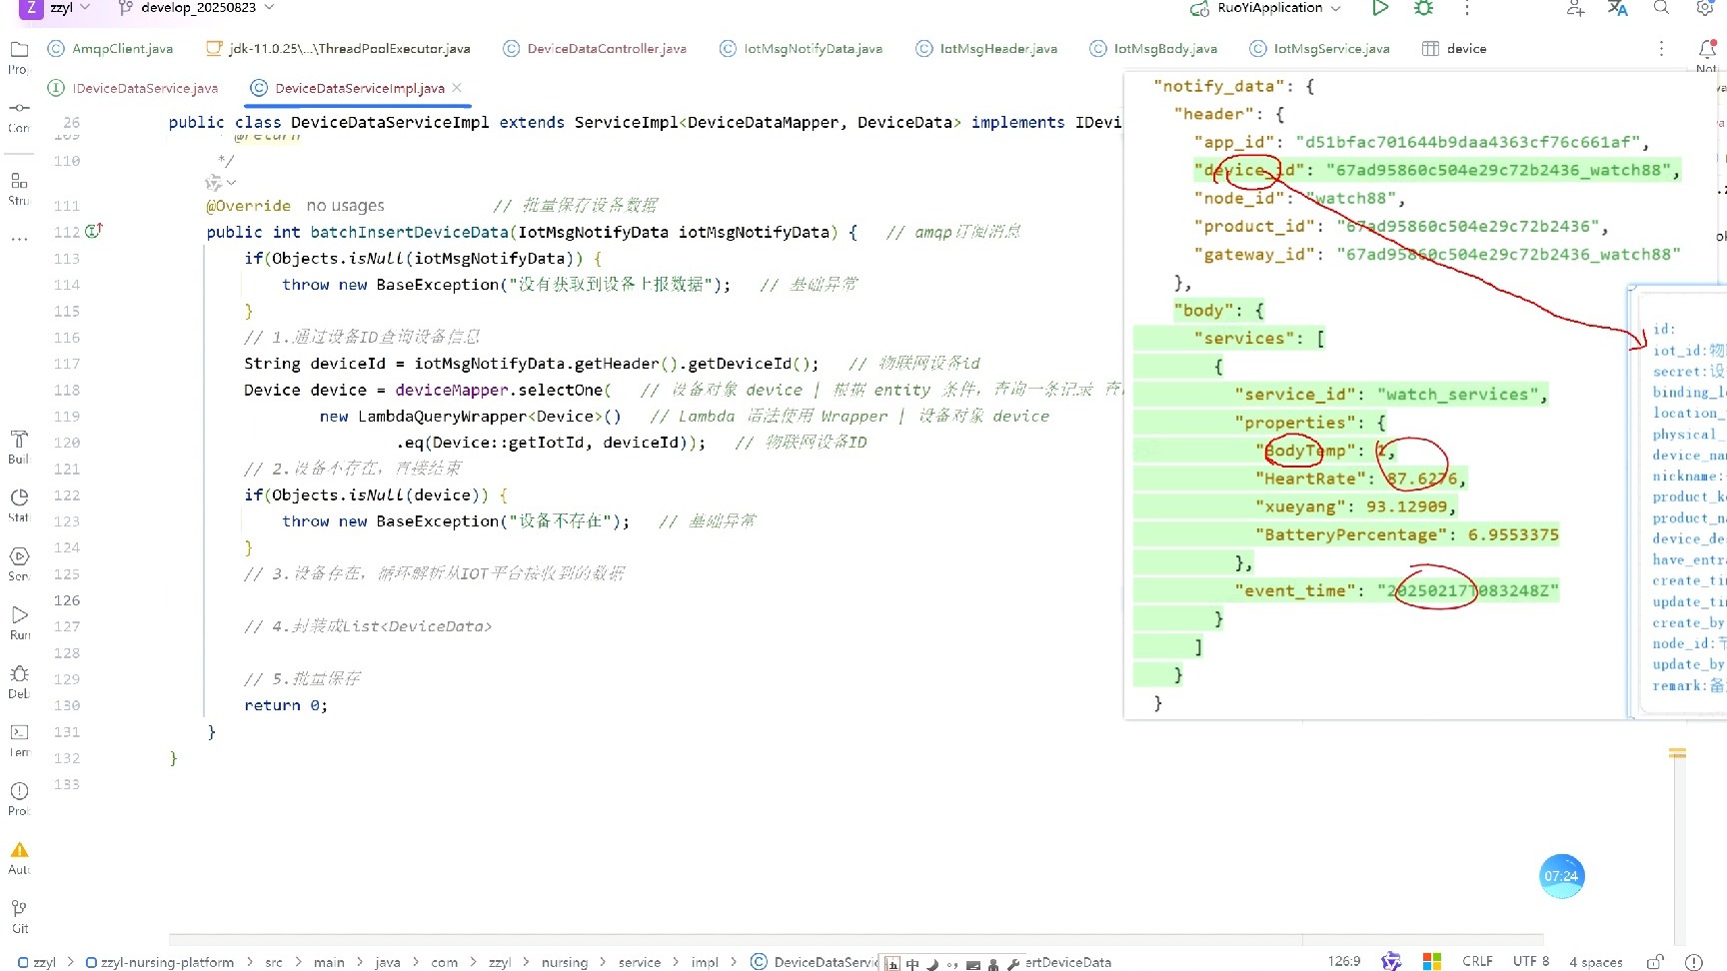Expand the inlay dropdown chevron above @Override
Screen dimensions: 1727x971
pyautogui.click(x=232, y=183)
